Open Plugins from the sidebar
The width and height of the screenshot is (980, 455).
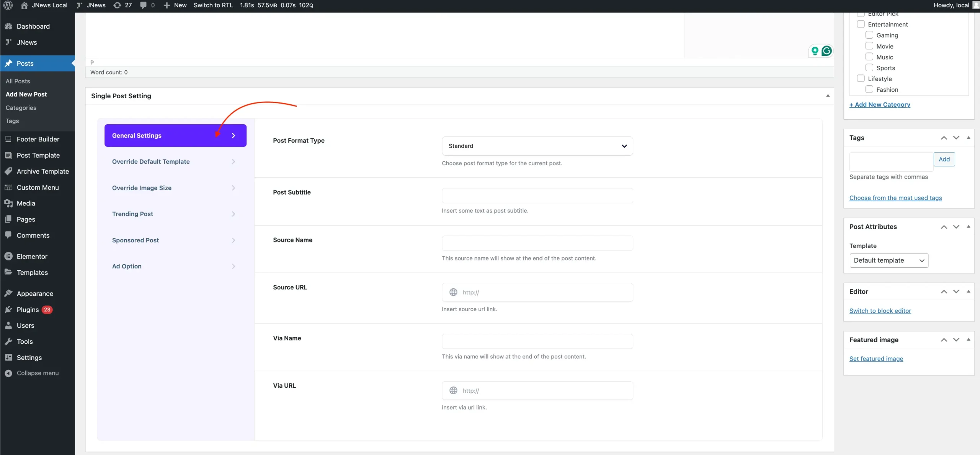tap(28, 310)
